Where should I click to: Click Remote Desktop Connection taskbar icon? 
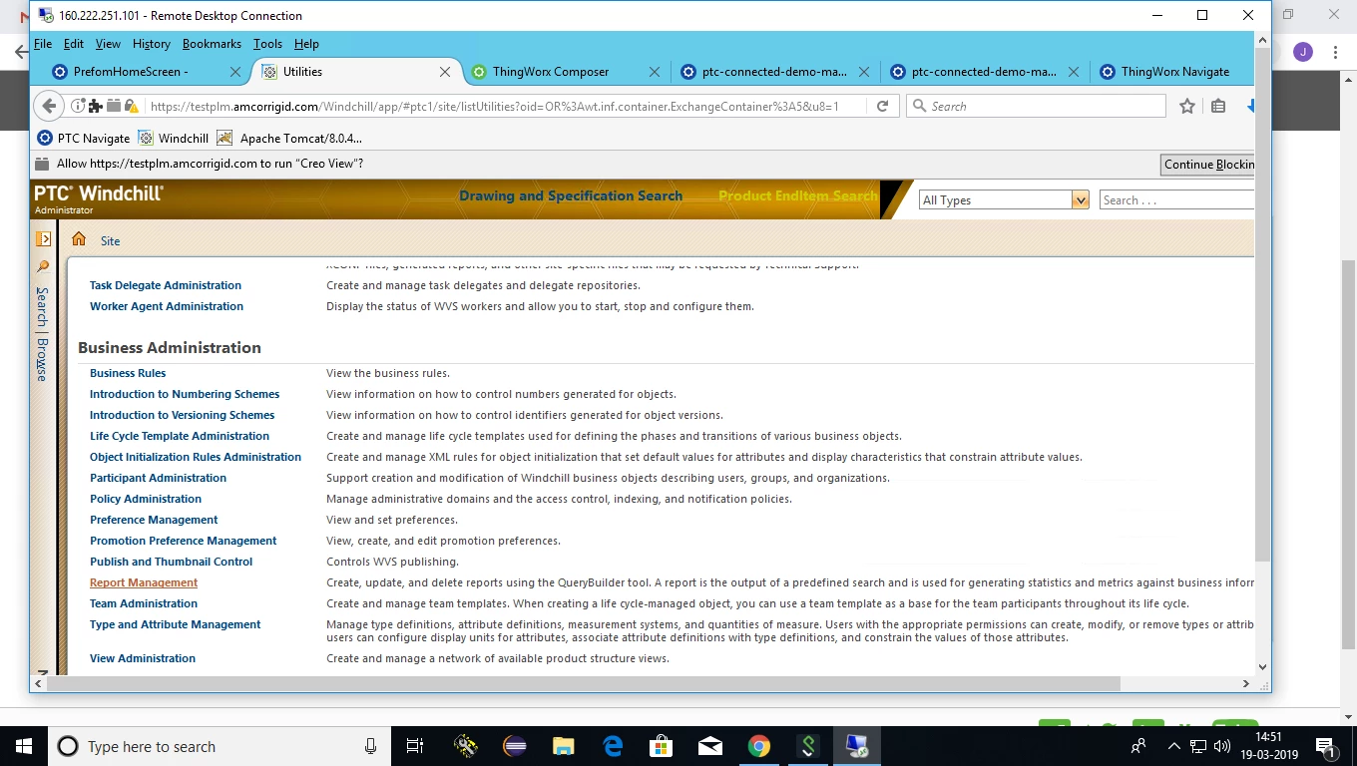pyautogui.click(x=857, y=746)
